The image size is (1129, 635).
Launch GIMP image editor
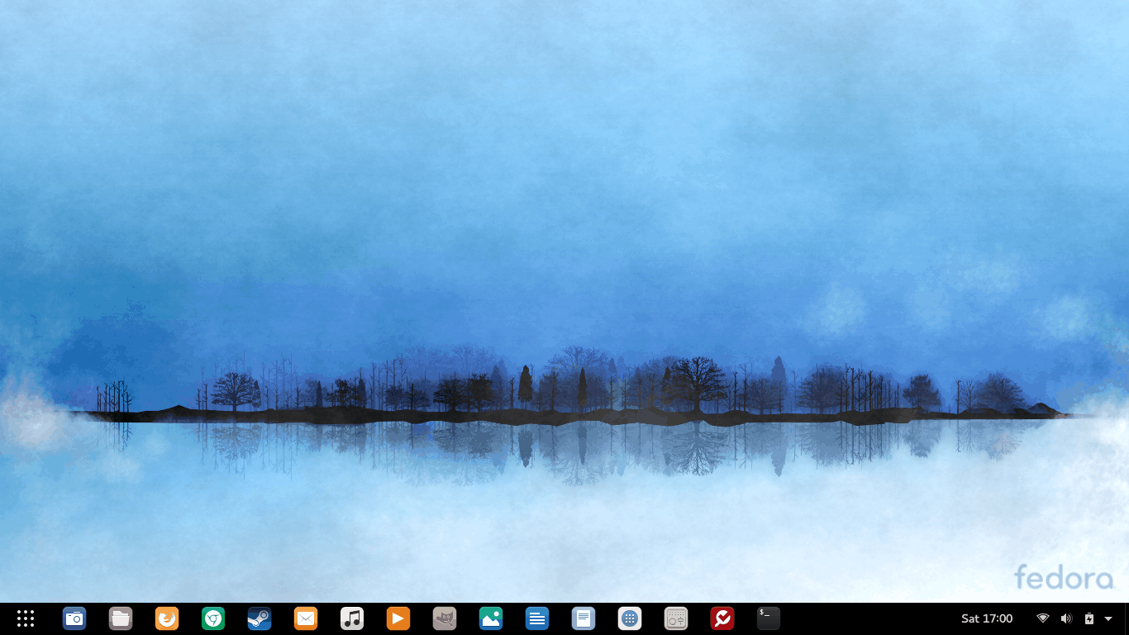point(445,618)
